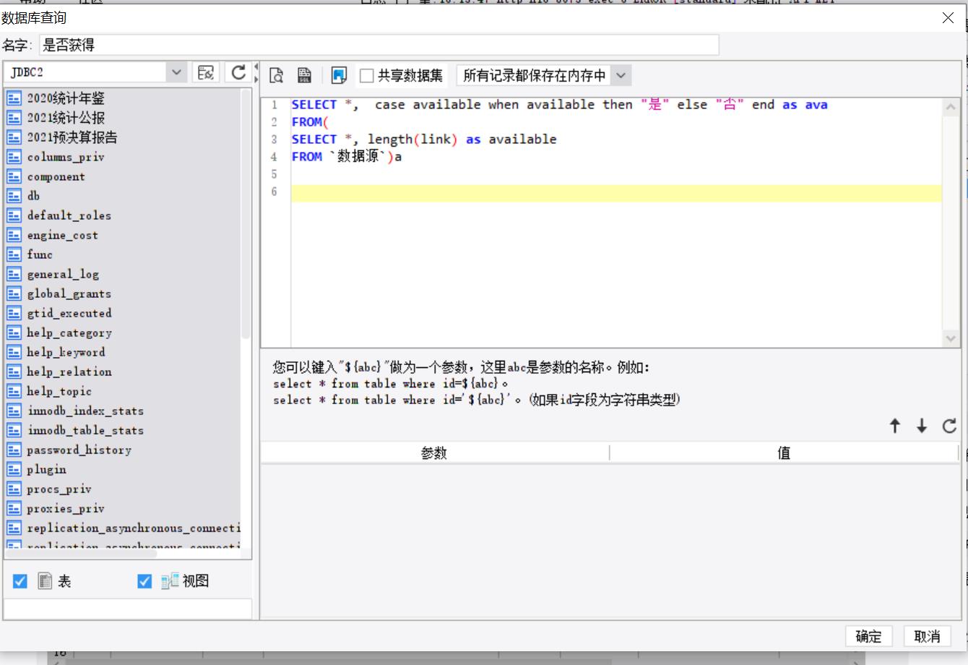Click the 表 filter icon
The image size is (968, 665).
click(x=45, y=581)
